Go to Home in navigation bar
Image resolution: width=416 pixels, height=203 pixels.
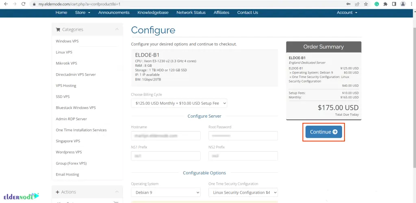[x=61, y=13]
